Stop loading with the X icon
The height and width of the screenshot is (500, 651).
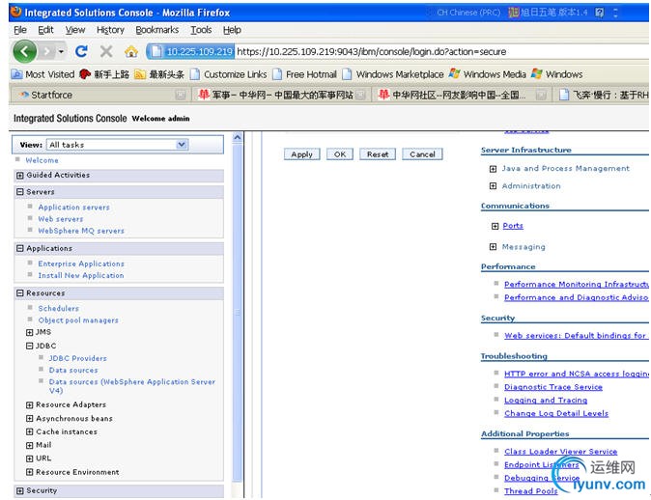(106, 51)
